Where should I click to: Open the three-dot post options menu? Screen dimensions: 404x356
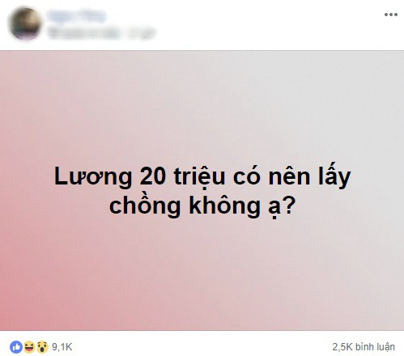[x=391, y=15]
